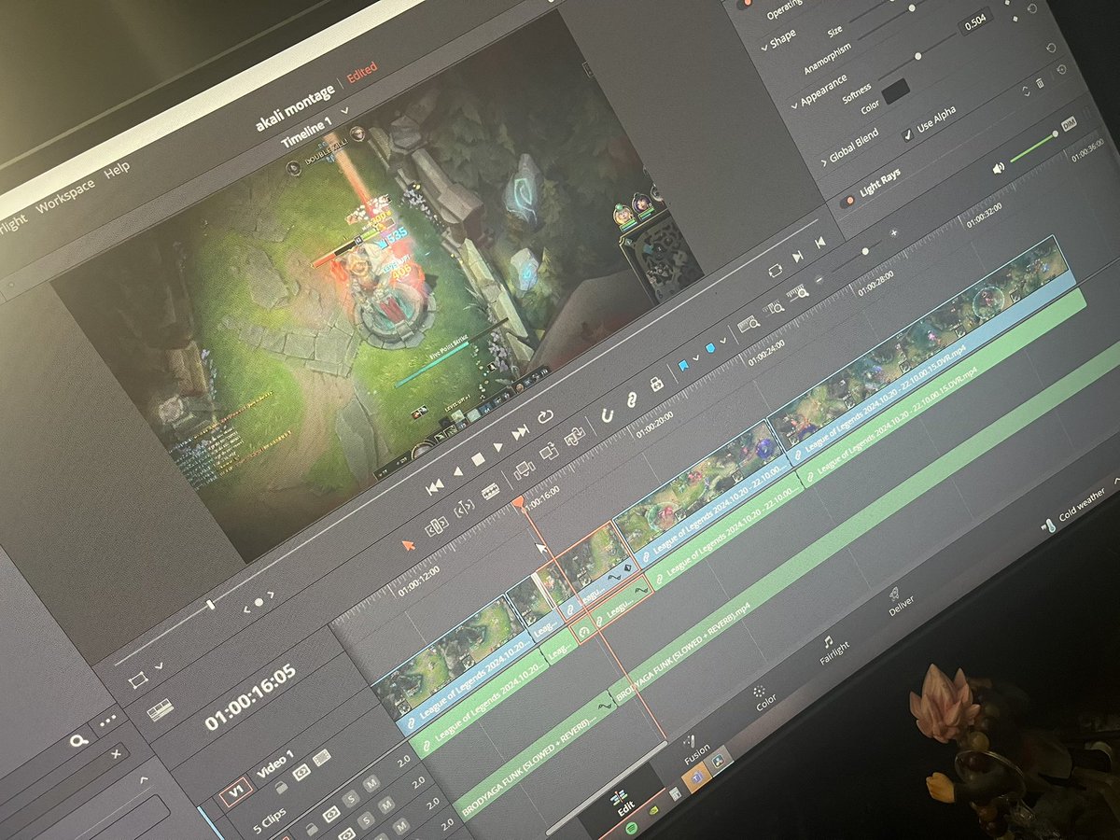Screen dimensions: 1120x840
Task: Play the timeline in reverse
Action: click(457, 473)
